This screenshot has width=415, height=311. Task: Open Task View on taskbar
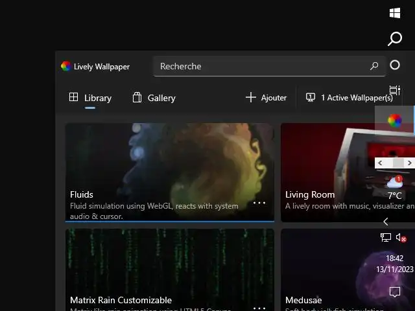pos(395,90)
